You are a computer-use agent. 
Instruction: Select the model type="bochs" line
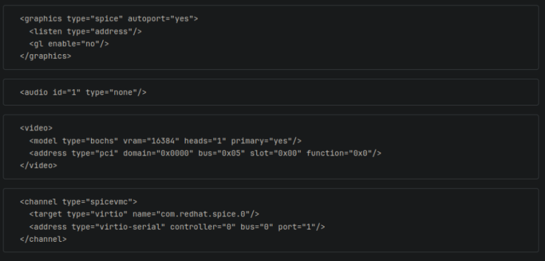click(x=165, y=141)
